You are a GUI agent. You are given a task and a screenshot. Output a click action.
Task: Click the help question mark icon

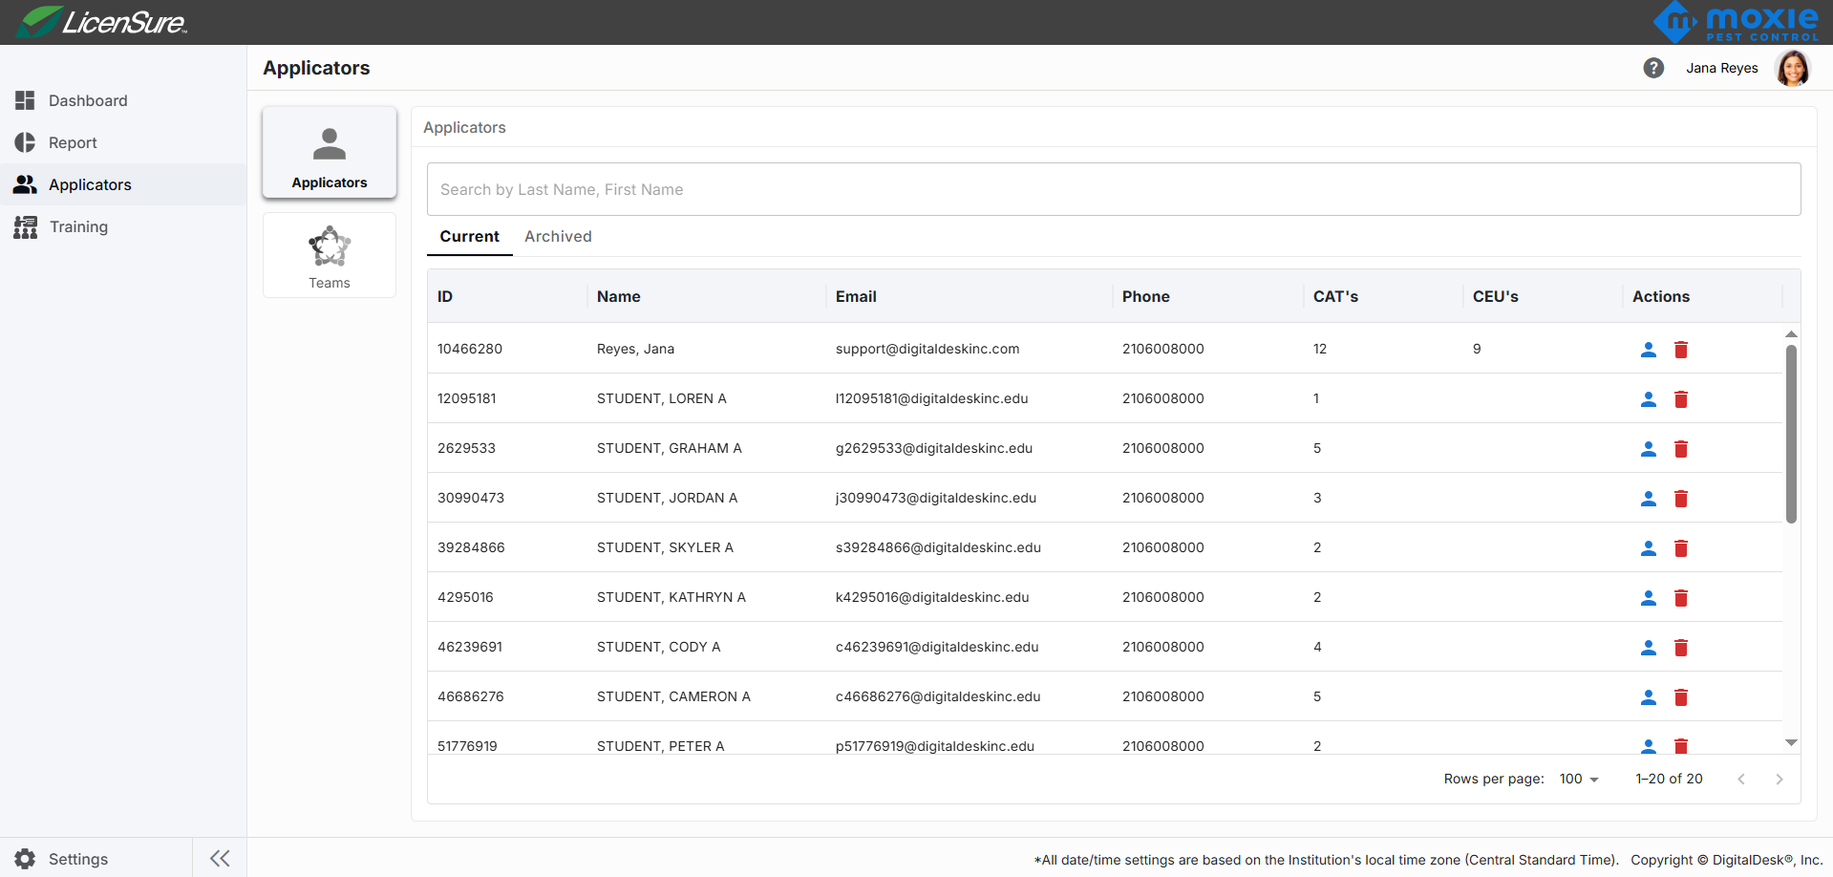[1653, 68]
